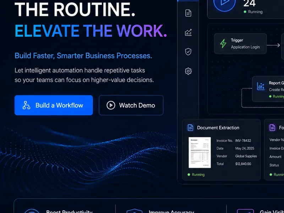This screenshot has width=284, height=213.
Task: Click the purple form document icon
Action: [272, 127]
